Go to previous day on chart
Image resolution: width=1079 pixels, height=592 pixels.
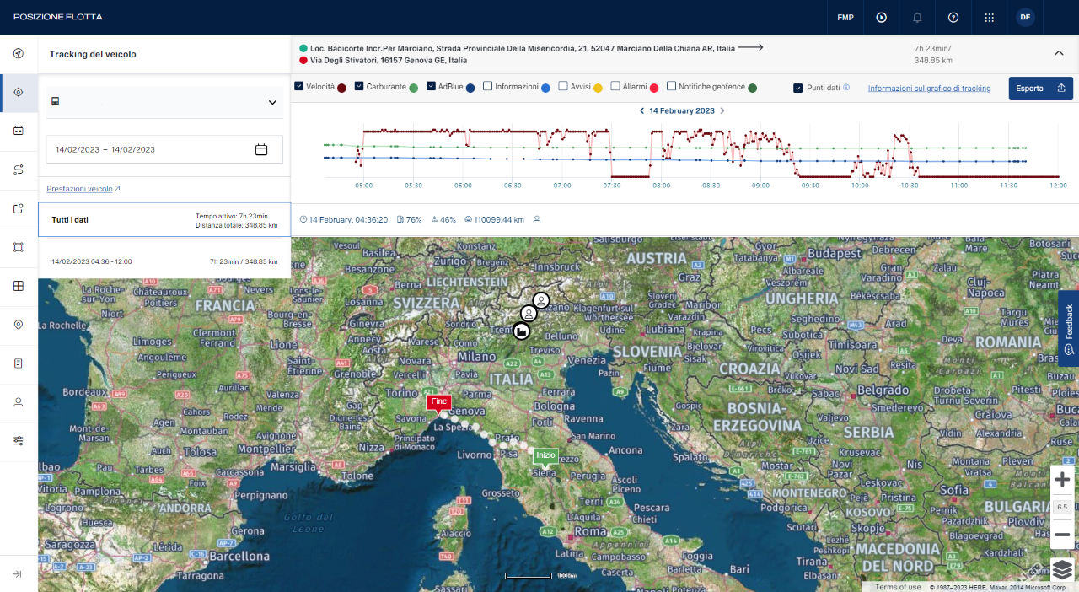tap(641, 110)
